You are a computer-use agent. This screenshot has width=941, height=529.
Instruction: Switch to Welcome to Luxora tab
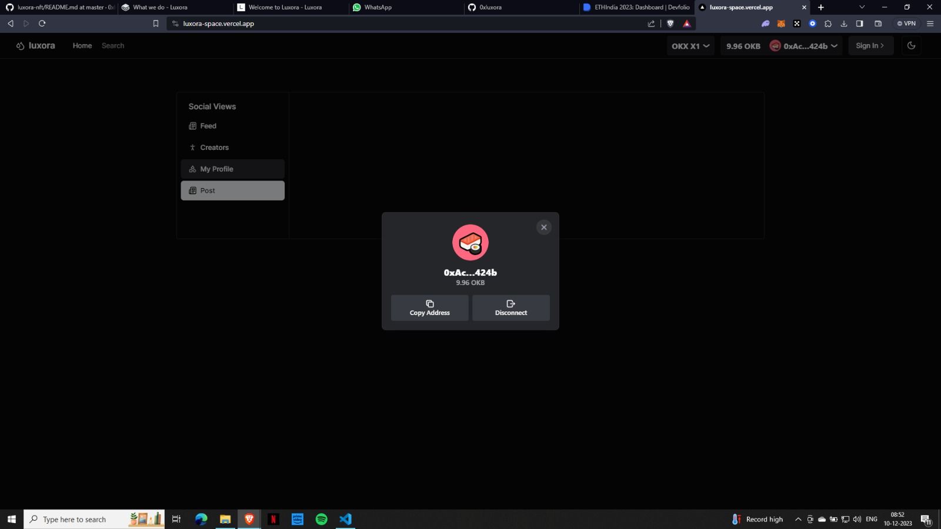point(291,7)
